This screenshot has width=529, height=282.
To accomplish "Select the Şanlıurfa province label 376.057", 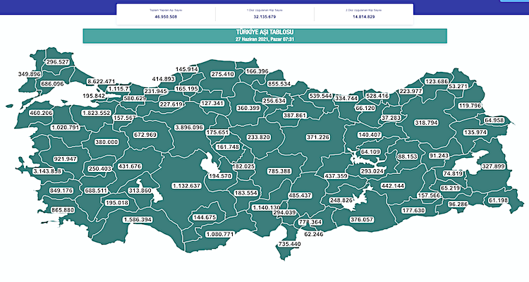I will click(x=356, y=220).
